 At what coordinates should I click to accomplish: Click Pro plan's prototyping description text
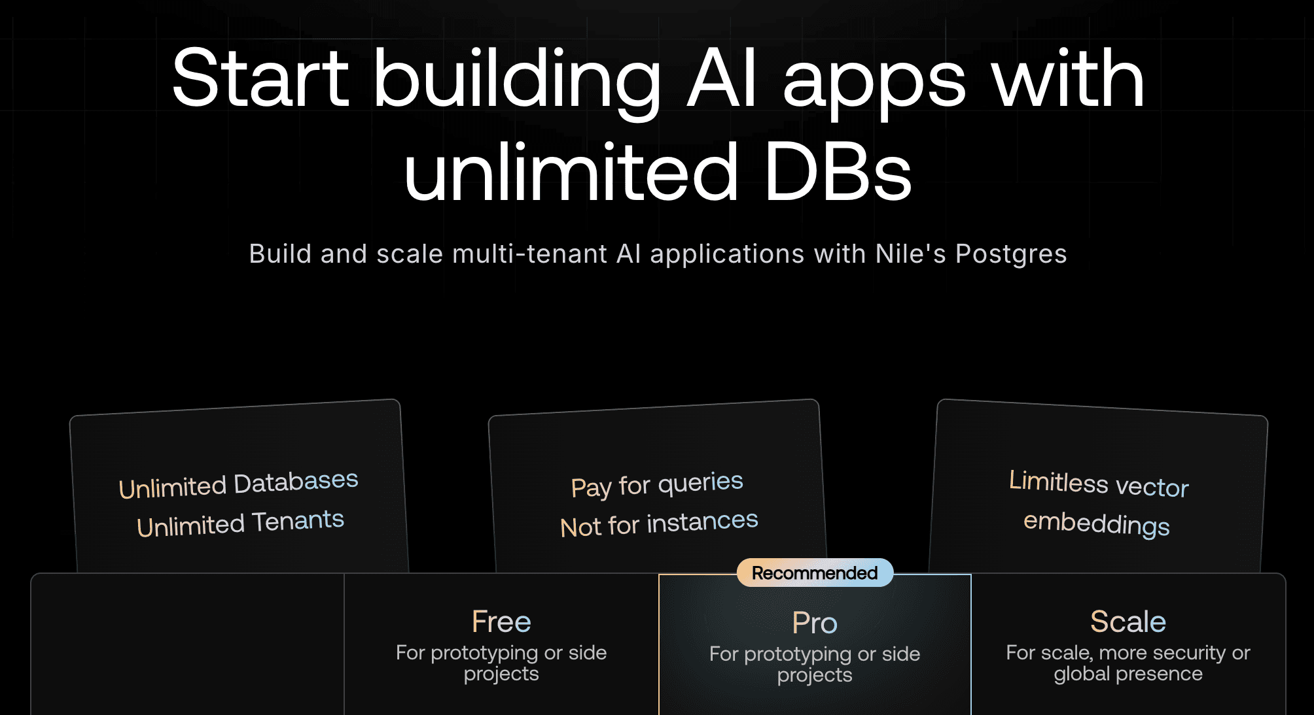(x=813, y=663)
